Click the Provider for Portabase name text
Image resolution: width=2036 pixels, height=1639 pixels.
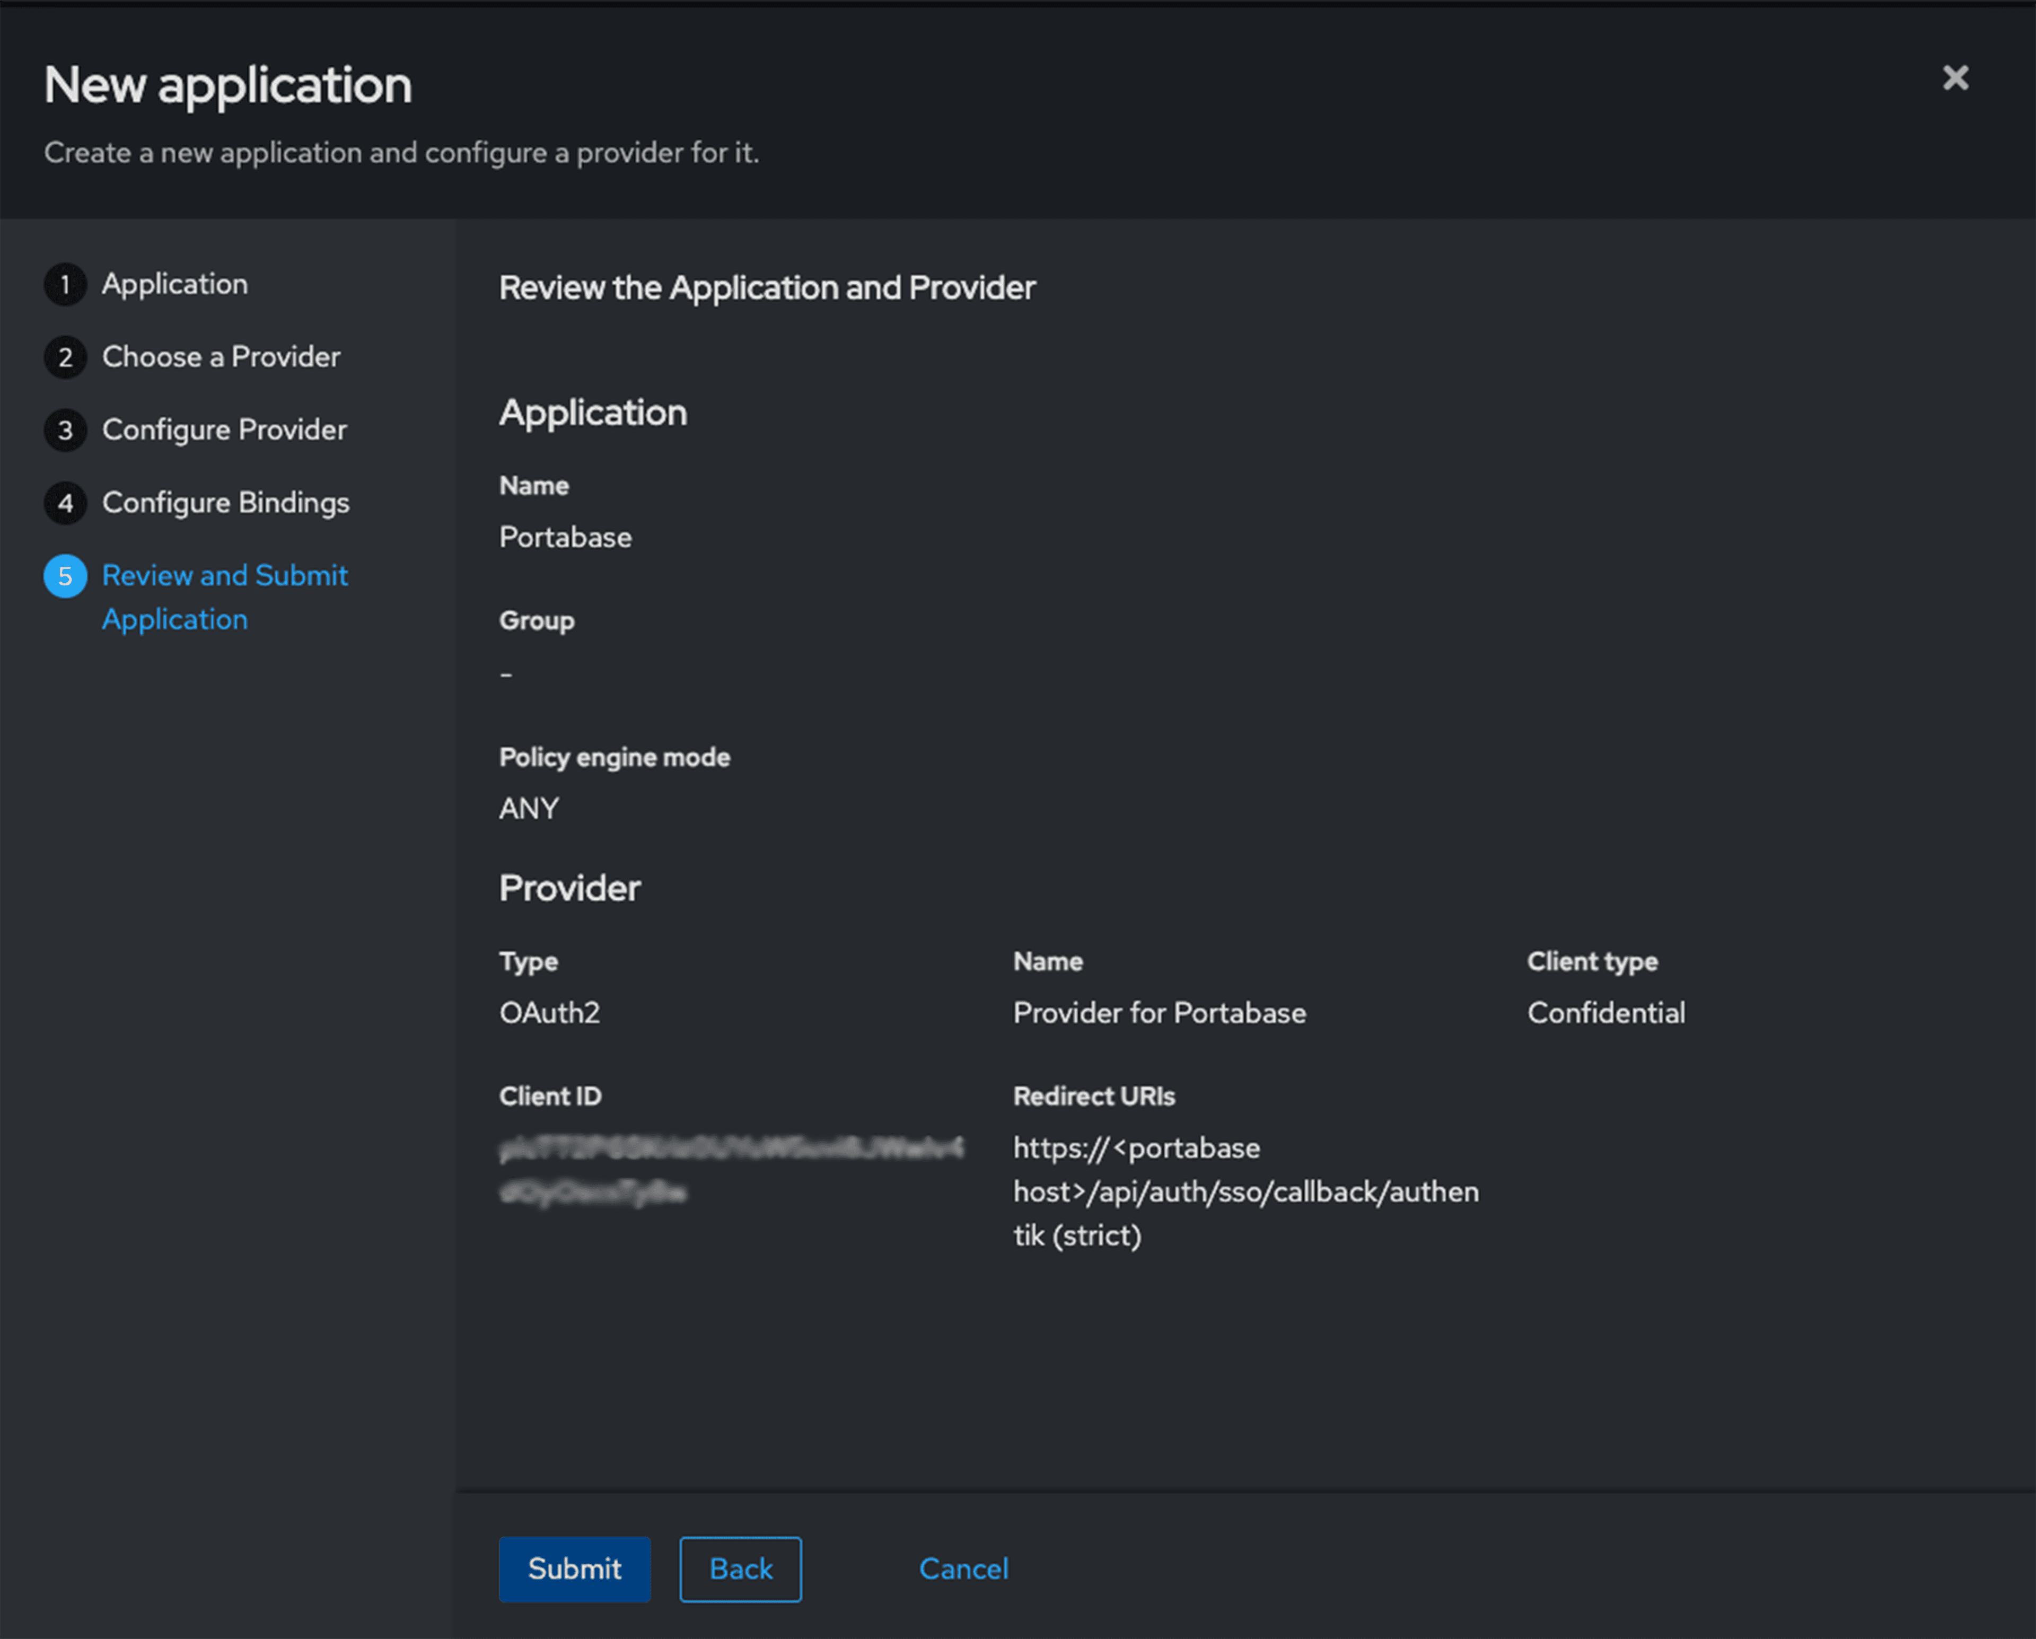coord(1160,1013)
